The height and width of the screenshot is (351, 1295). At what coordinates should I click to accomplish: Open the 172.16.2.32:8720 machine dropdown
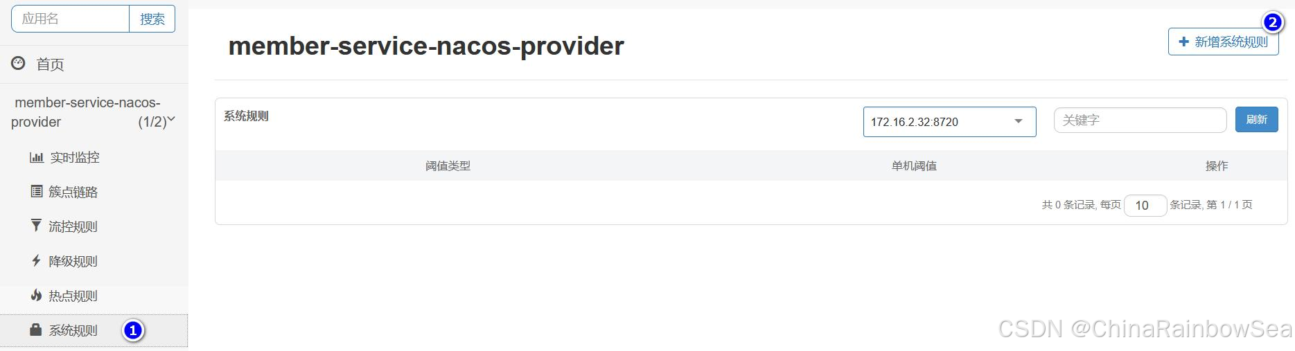949,122
